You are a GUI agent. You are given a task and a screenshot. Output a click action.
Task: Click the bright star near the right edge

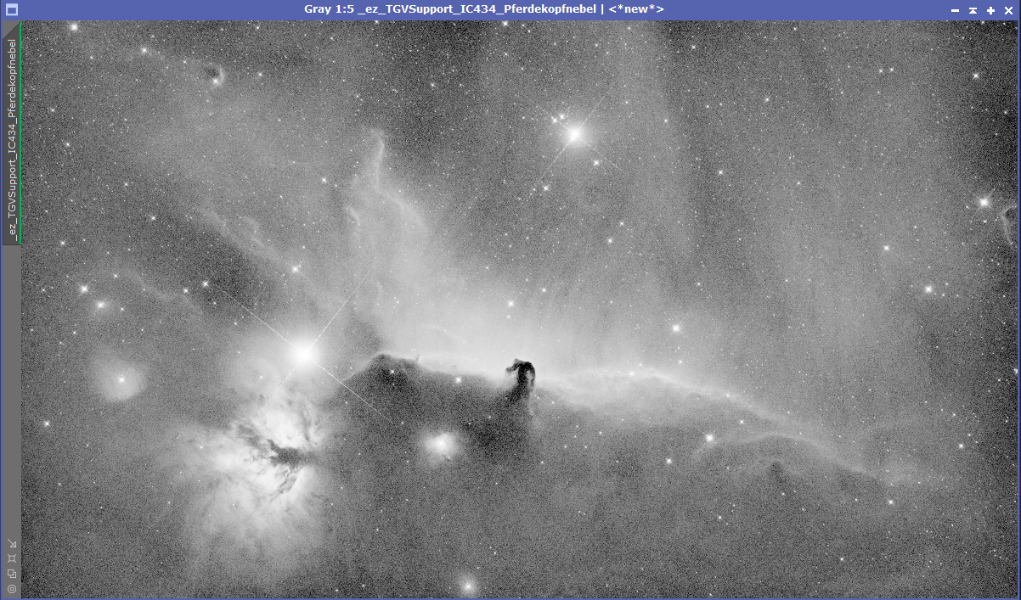984,202
